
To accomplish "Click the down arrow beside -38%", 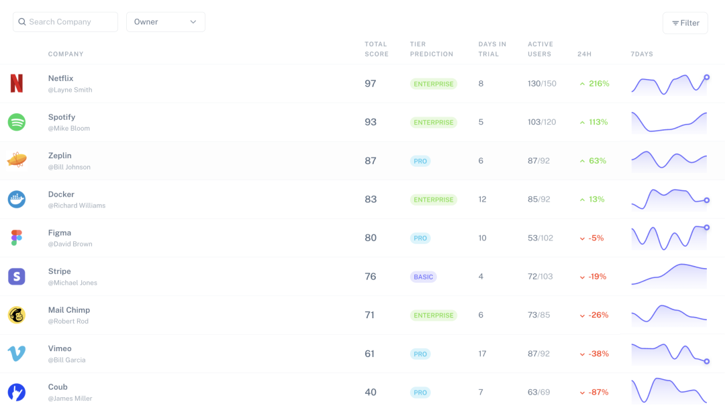I will tap(582, 354).
